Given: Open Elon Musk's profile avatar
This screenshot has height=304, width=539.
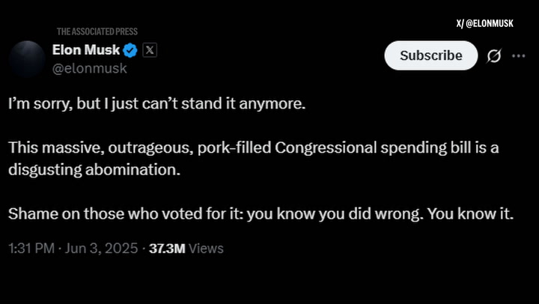Looking at the screenshot, I should 27,59.
